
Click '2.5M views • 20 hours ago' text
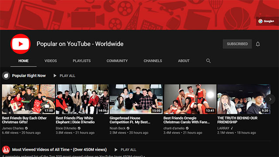coord(129,133)
